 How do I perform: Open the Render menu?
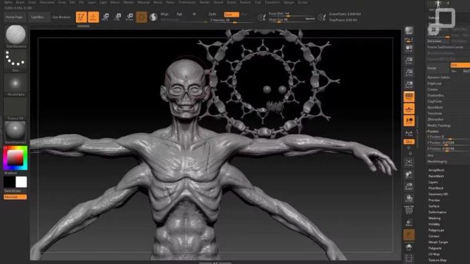tap(204, 3)
